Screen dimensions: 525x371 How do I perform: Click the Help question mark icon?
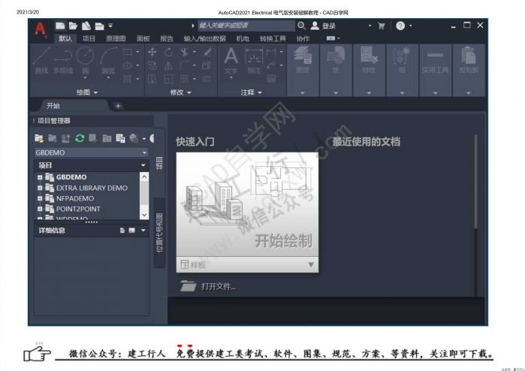pos(400,26)
